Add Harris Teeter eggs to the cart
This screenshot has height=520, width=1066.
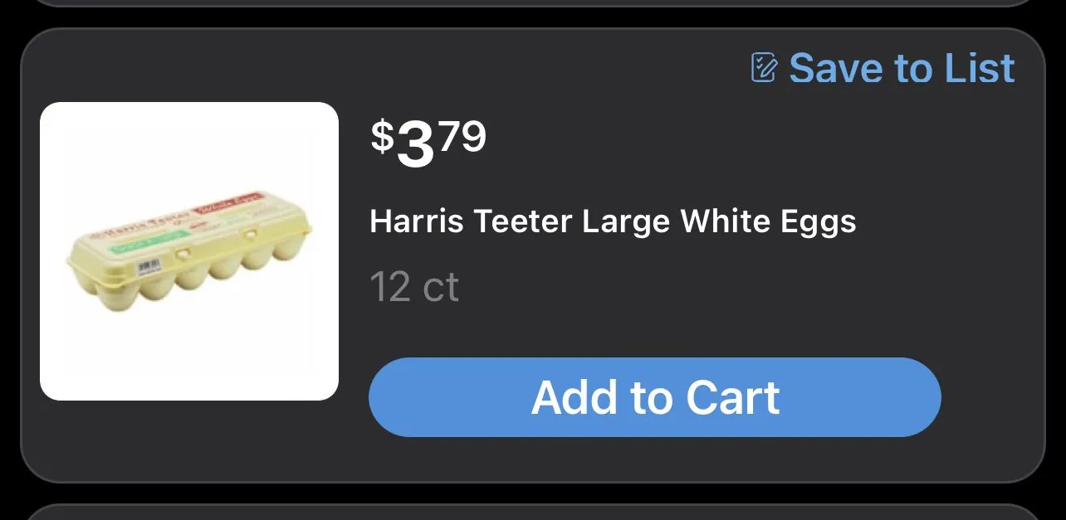tap(654, 397)
